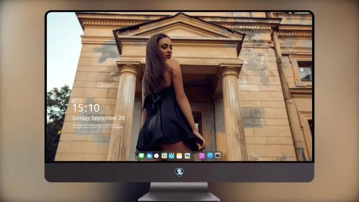The height and width of the screenshot is (202, 359).
Task: Open the Photos gallery app in dock
Action: click(x=187, y=156)
